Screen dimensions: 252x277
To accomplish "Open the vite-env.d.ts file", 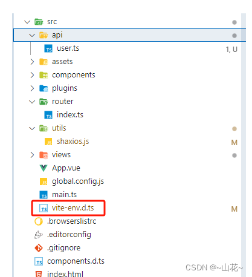I will click(73, 208).
